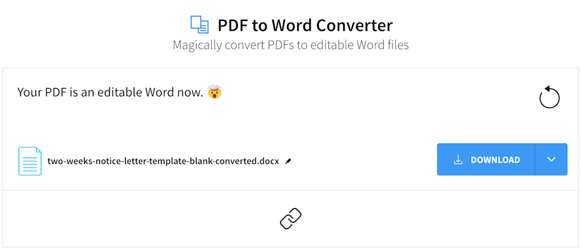This screenshot has width=582, height=251.
Task: Open more download options via split-button arrow
Action: point(551,159)
